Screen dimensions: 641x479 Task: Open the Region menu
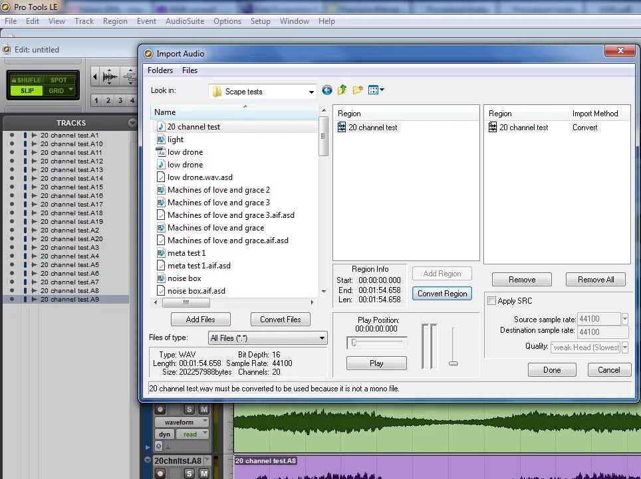tap(115, 21)
